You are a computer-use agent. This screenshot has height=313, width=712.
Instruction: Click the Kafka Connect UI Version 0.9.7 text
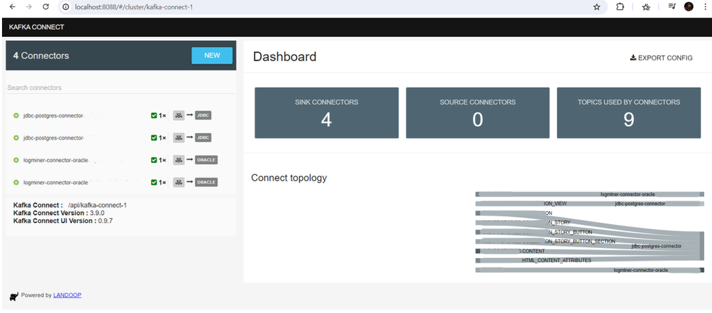[x=63, y=220]
